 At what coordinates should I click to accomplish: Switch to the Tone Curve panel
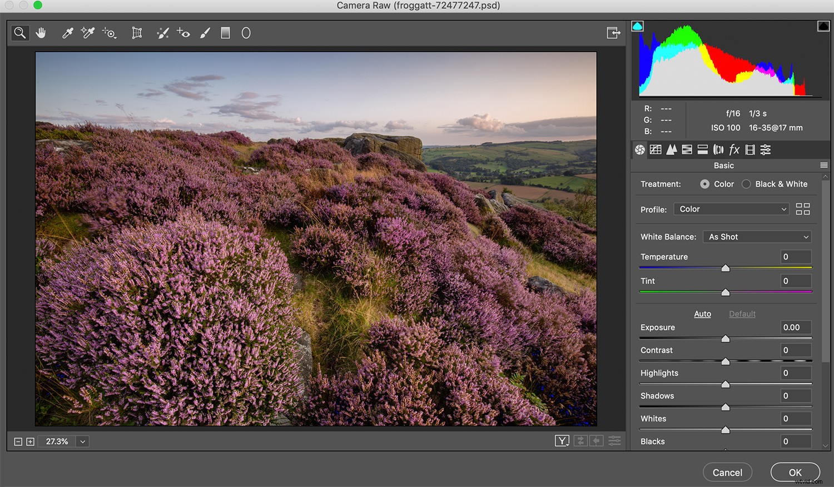[656, 150]
